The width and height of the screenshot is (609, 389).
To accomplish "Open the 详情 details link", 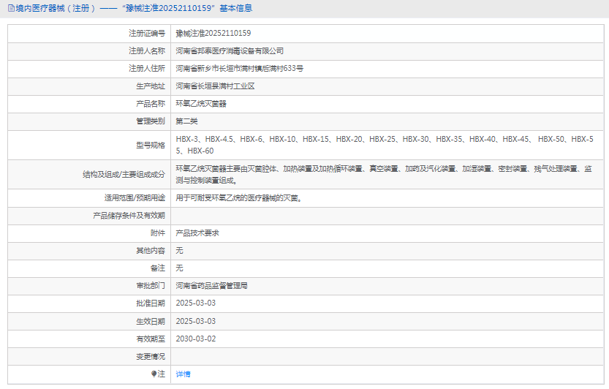I will click(x=183, y=374).
